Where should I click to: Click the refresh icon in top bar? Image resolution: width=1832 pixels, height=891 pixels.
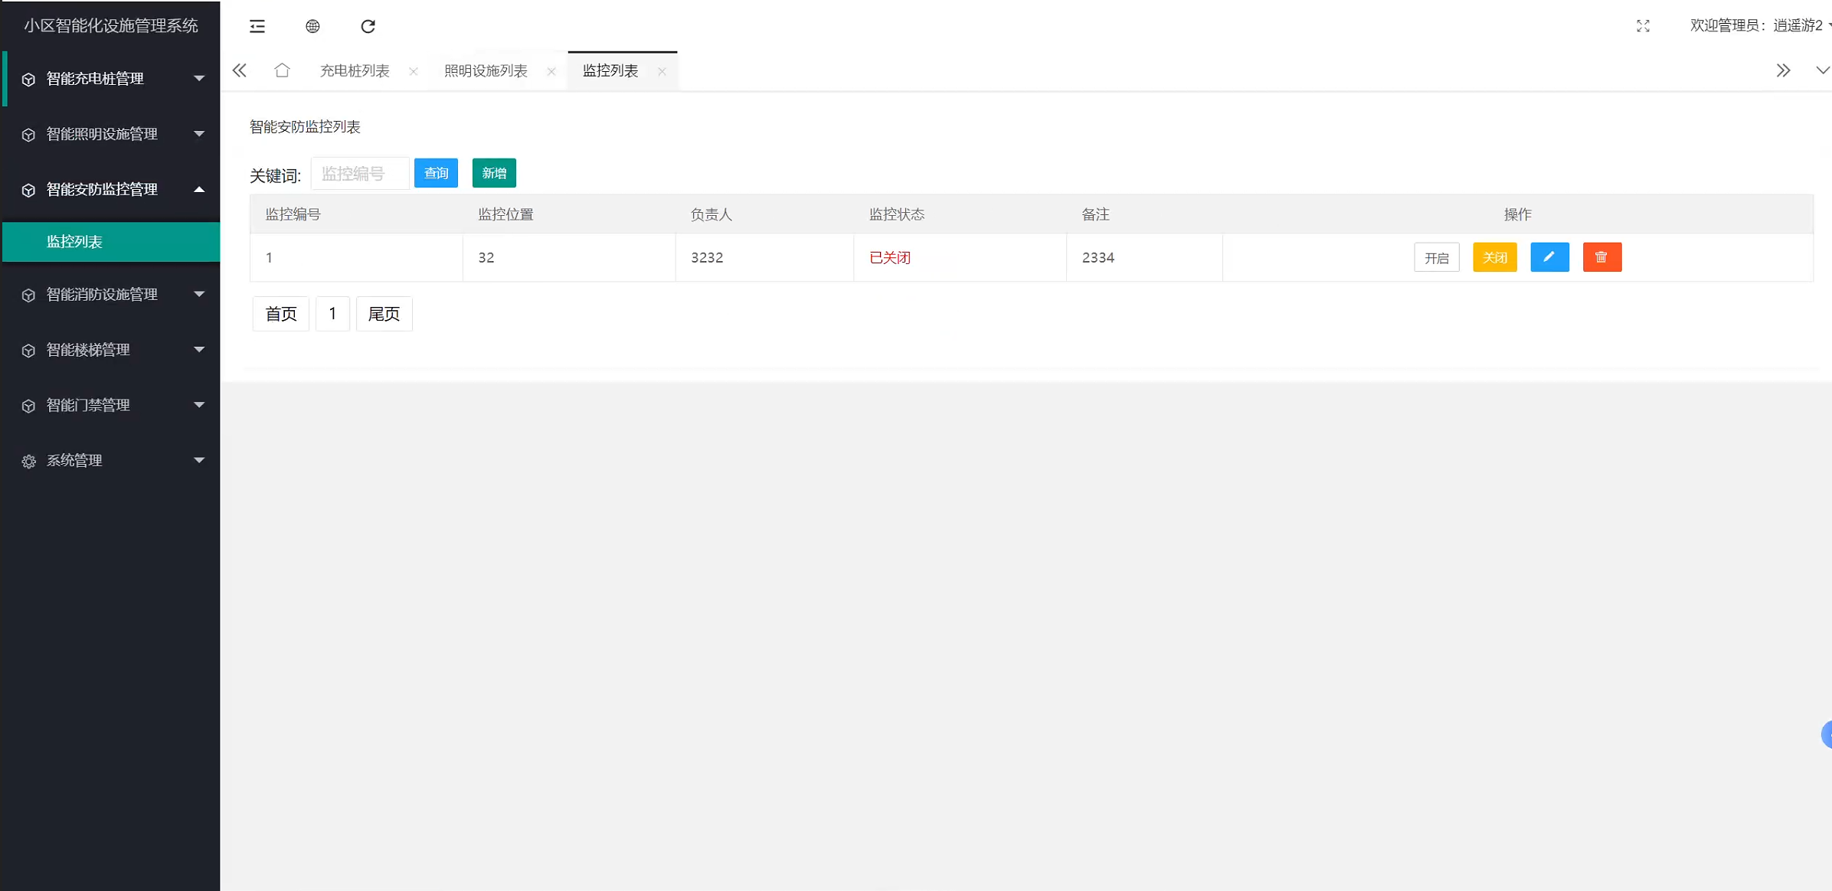(x=368, y=26)
